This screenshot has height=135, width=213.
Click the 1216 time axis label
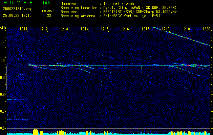pos(125,29)
